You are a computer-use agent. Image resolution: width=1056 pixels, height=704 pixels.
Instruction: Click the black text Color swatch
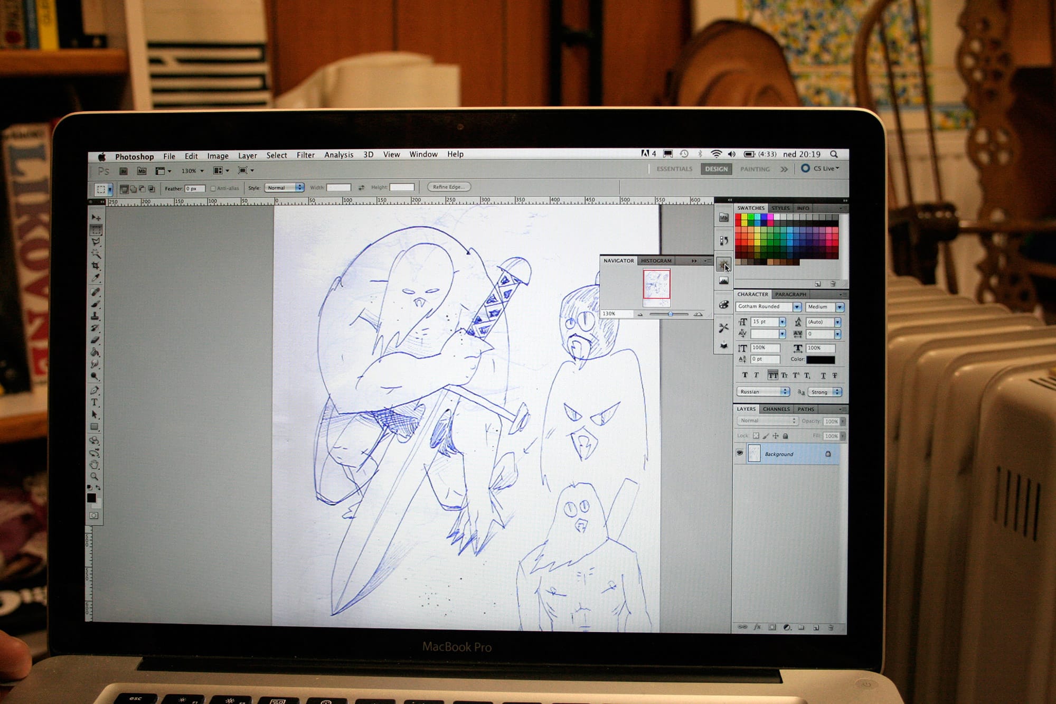[820, 360]
